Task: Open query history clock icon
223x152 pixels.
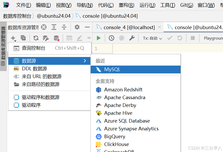Action: click(x=111, y=38)
